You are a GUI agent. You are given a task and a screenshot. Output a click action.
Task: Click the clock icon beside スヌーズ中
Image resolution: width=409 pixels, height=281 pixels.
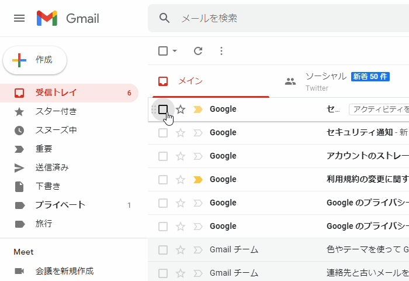tap(19, 131)
